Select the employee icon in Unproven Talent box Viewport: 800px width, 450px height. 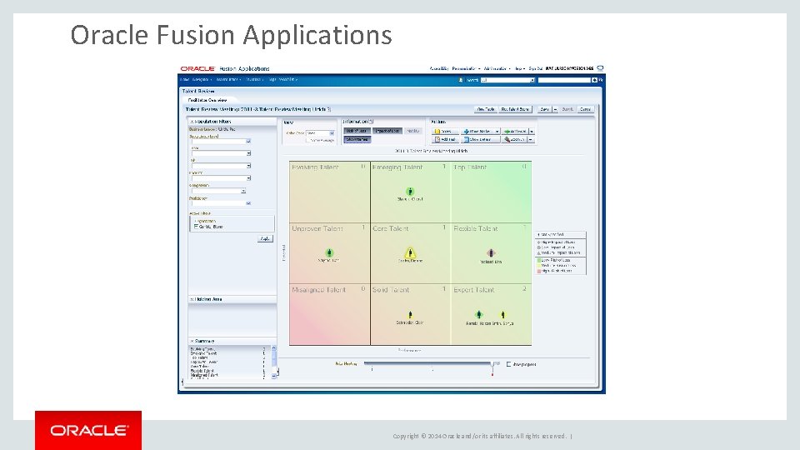(329, 252)
